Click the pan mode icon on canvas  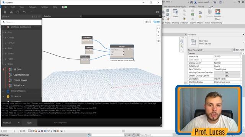(x=158, y=41)
